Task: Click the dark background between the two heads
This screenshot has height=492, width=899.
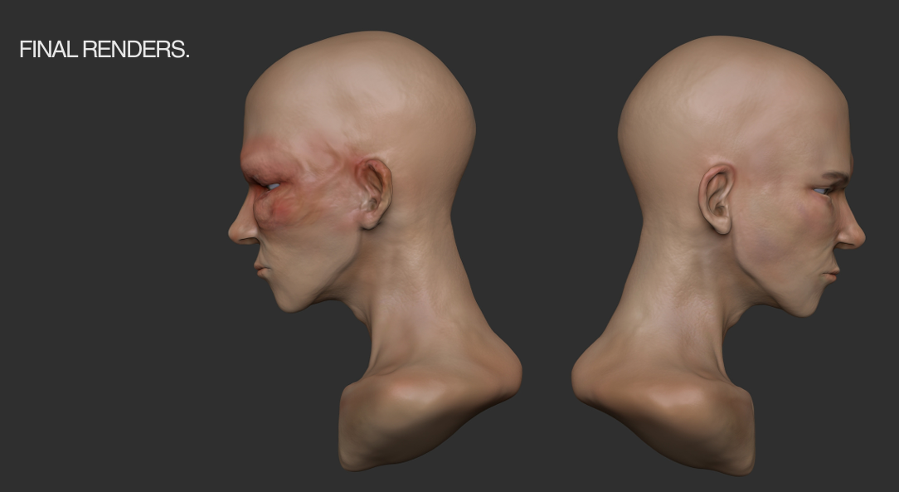Action: tap(546, 207)
